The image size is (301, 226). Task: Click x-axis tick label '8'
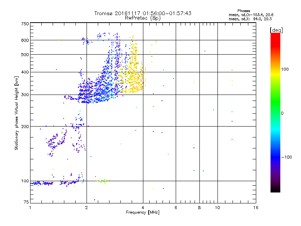tap(199, 208)
